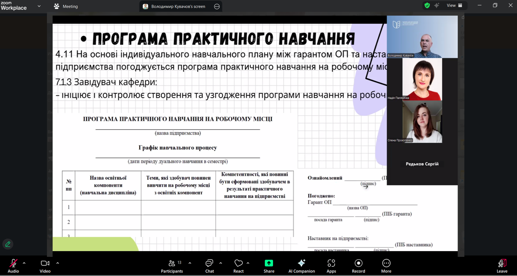Image resolution: width=517 pixels, height=276 pixels.
Task: Click the '№ пп' table header
Action: [69, 185]
